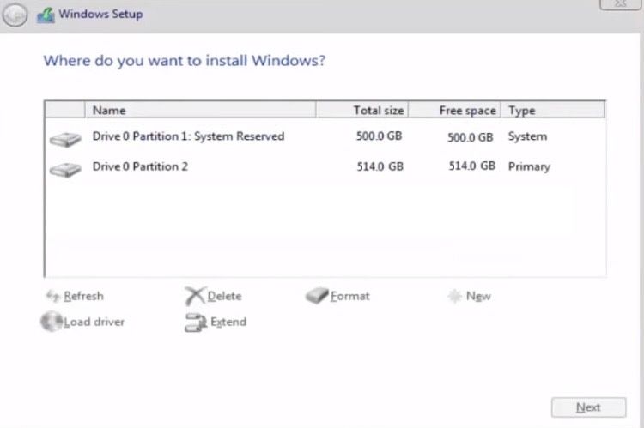Sort by the Type column header

(x=553, y=110)
